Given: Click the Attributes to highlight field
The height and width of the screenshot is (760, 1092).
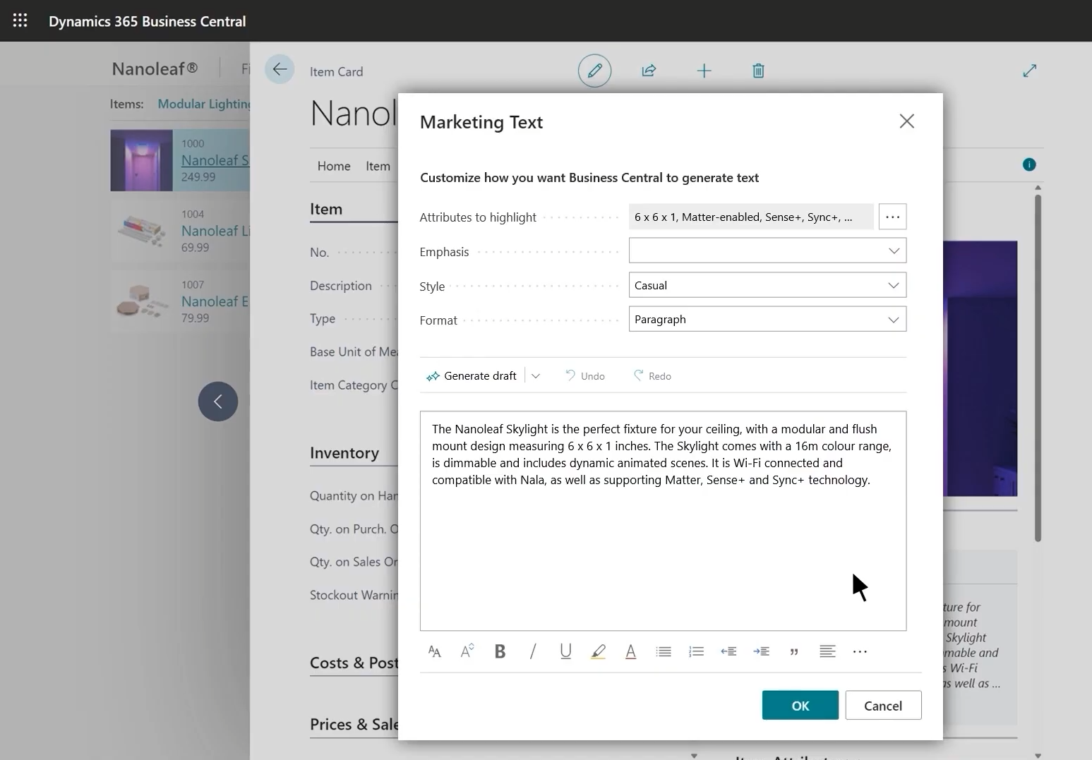Looking at the screenshot, I should pos(751,217).
